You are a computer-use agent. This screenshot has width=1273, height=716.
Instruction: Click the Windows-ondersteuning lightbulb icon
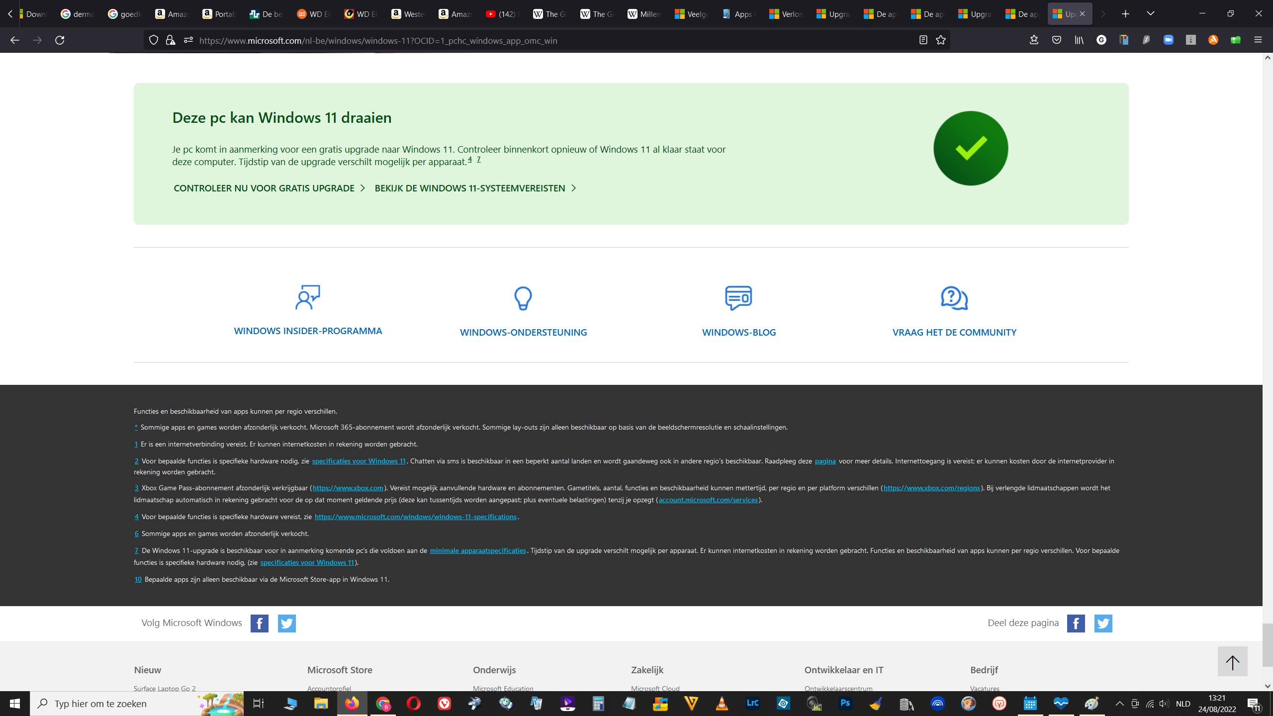pyautogui.click(x=523, y=298)
